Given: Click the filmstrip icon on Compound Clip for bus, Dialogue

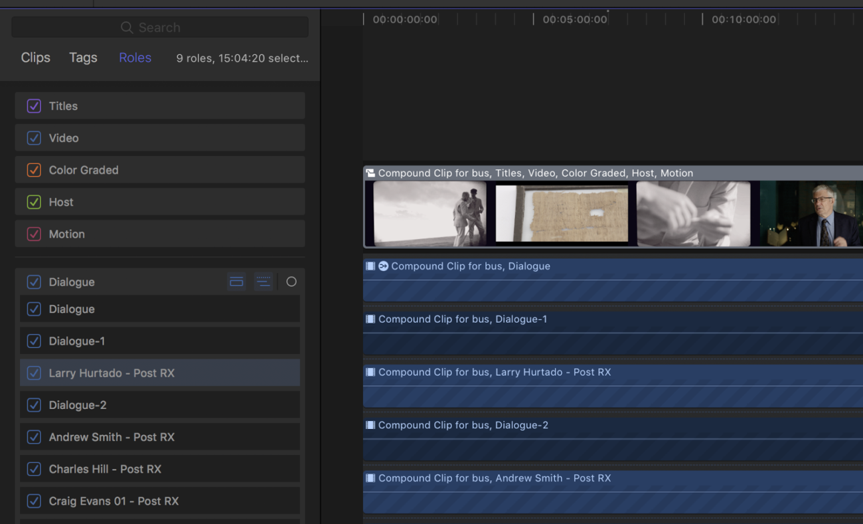Looking at the screenshot, I should tap(370, 266).
